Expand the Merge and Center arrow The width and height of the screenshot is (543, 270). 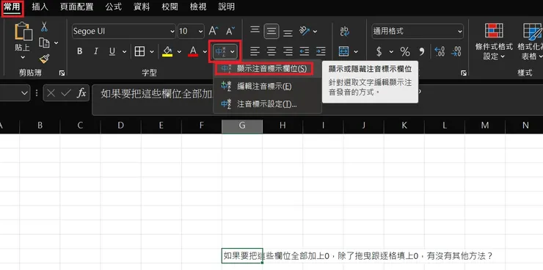pos(356,52)
